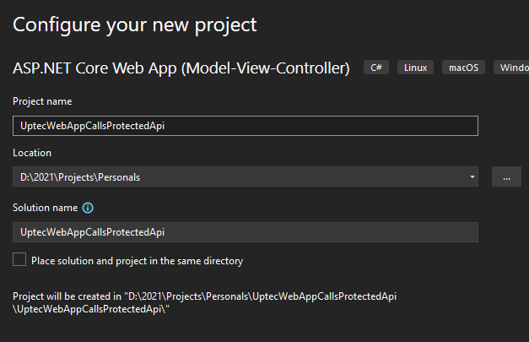Viewport: 529px width, 342px height.
Task: Click the ASP.NET Core Web App template title
Action: [181, 68]
